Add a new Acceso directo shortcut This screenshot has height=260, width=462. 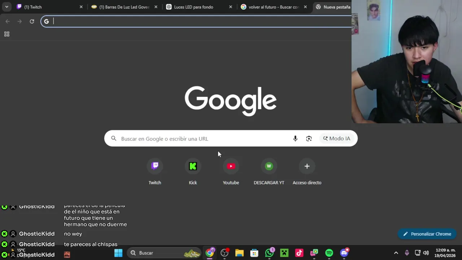tap(307, 172)
